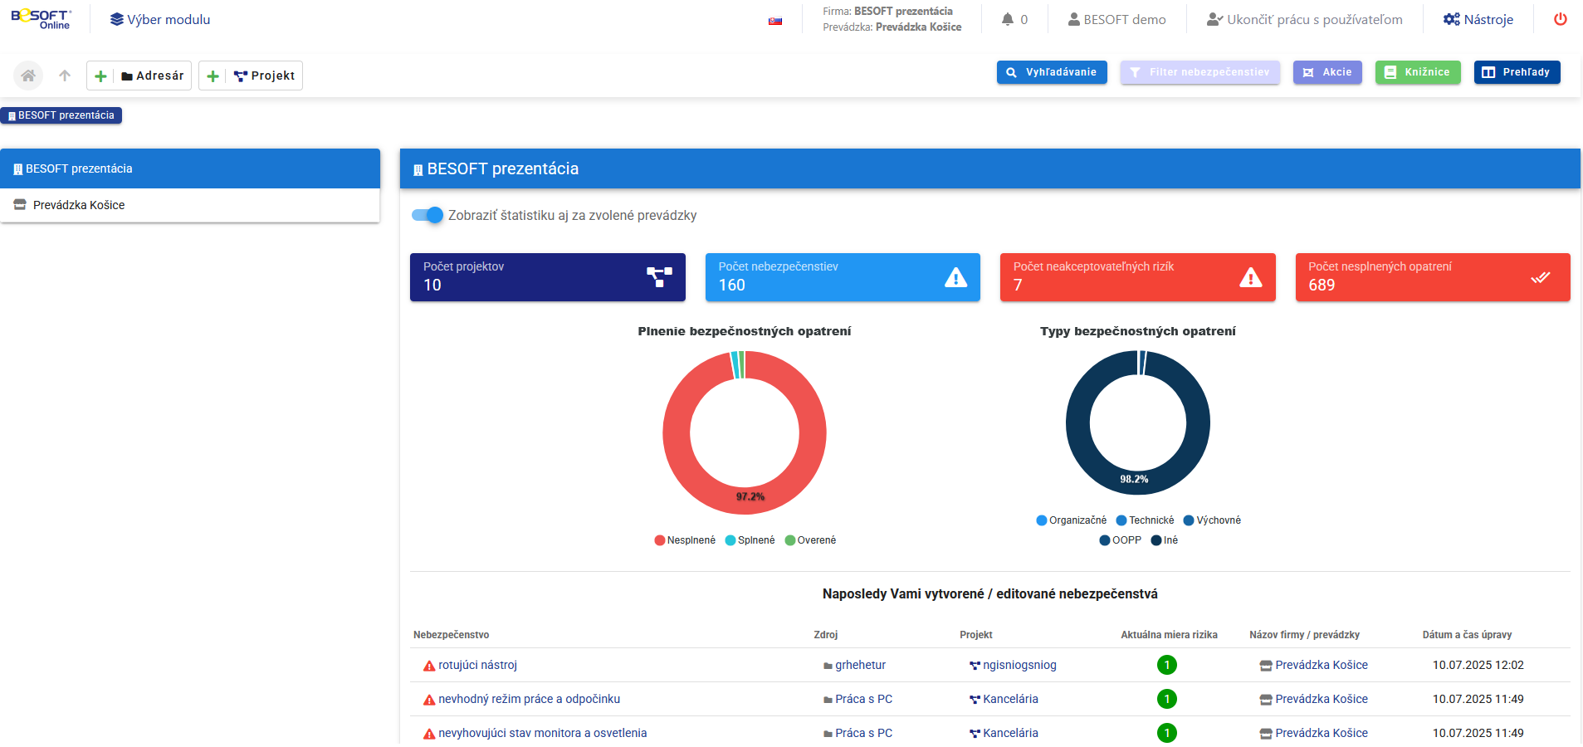The height and width of the screenshot is (747, 1583).
Task: Click the Počet nebezpečenstiev card
Action: (x=843, y=277)
